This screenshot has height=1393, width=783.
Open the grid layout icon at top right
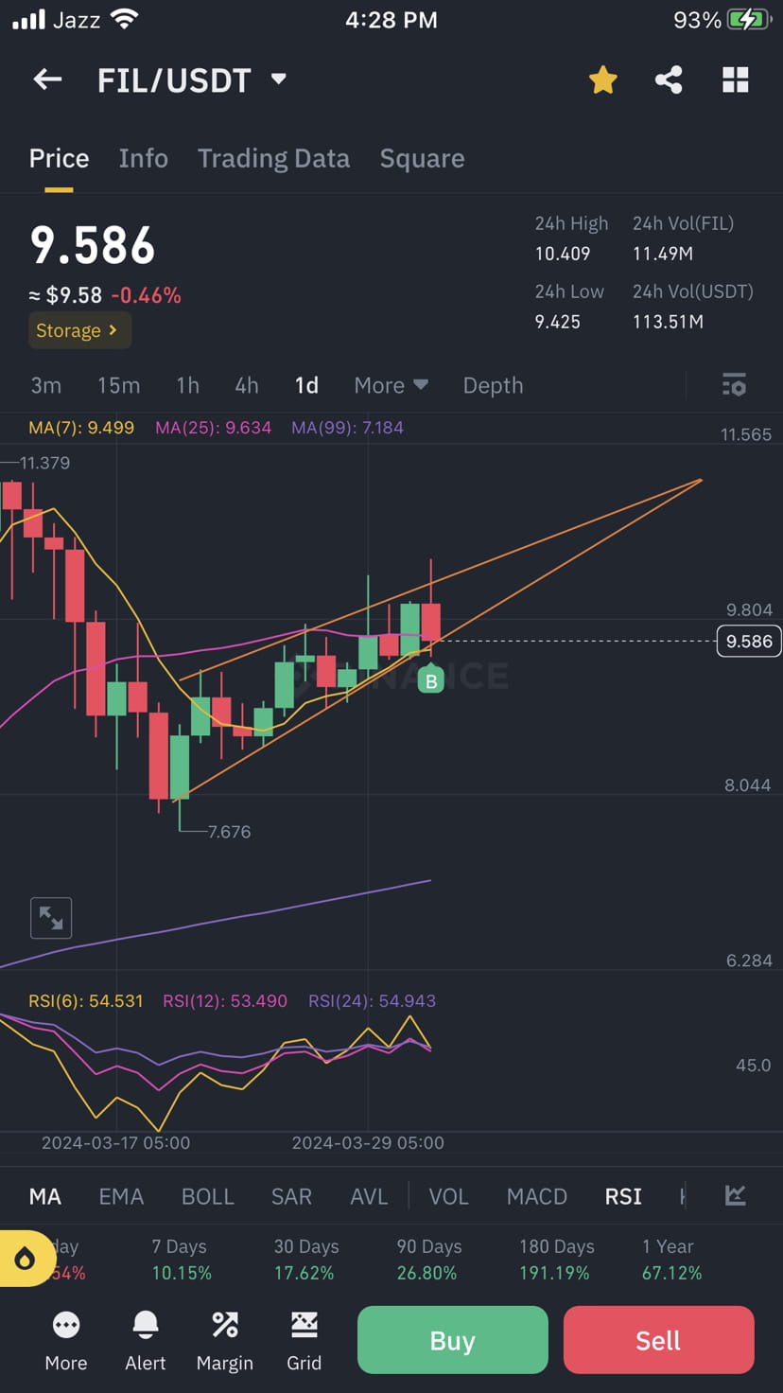(736, 80)
